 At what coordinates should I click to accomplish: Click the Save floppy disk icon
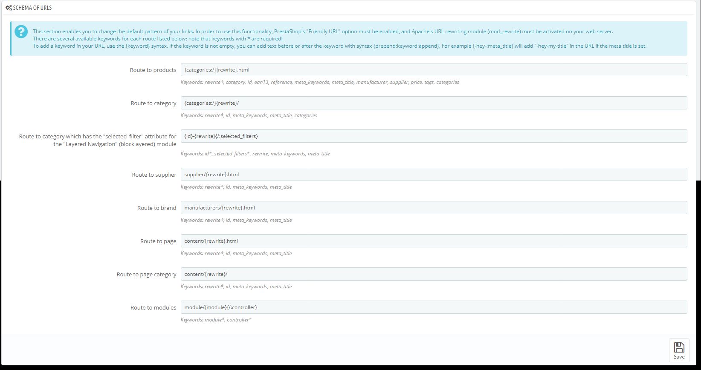[x=679, y=347]
